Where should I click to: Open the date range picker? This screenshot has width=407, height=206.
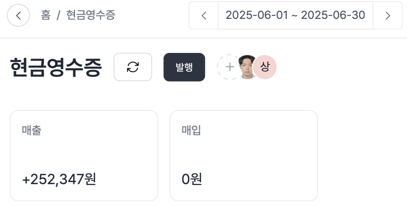[295, 15]
